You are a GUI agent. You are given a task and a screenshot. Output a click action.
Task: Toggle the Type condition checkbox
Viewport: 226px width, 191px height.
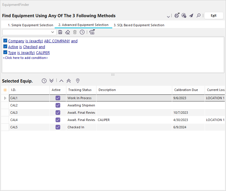(x=5, y=52)
